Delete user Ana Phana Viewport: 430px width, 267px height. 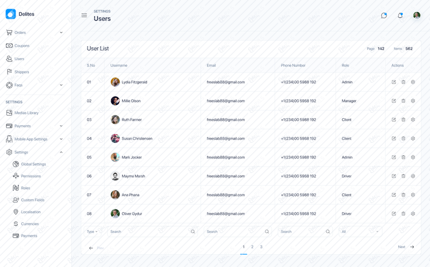pos(404,195)
